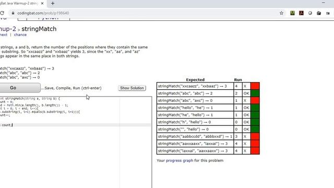
Task: Open the progress graph link
Action: pyautogui.click(x=180, y=160)
